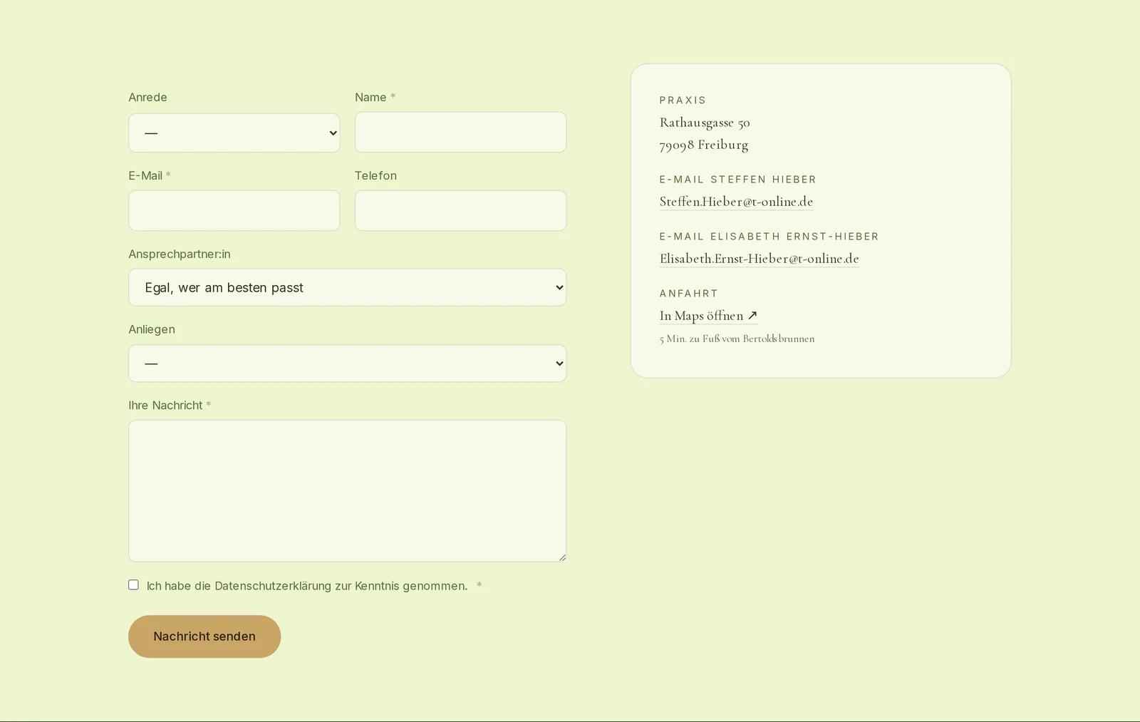Click the Telefon field label
1140x722 pixels.
375,176
